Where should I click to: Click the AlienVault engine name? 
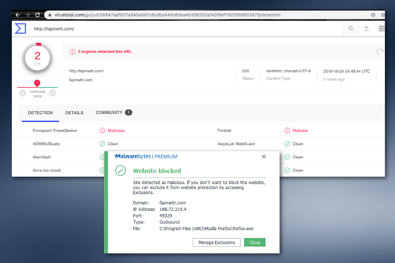click(x=42, y=157)
